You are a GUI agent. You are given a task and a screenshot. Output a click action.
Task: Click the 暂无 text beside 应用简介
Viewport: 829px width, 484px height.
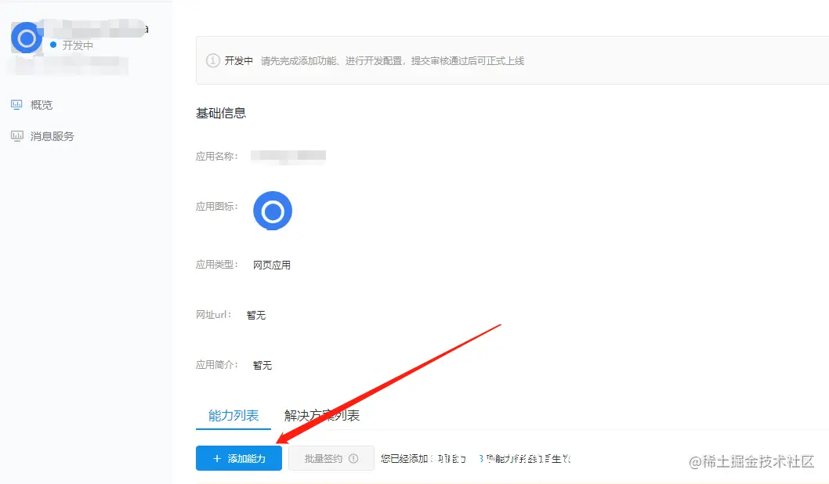tap(262, 364)
